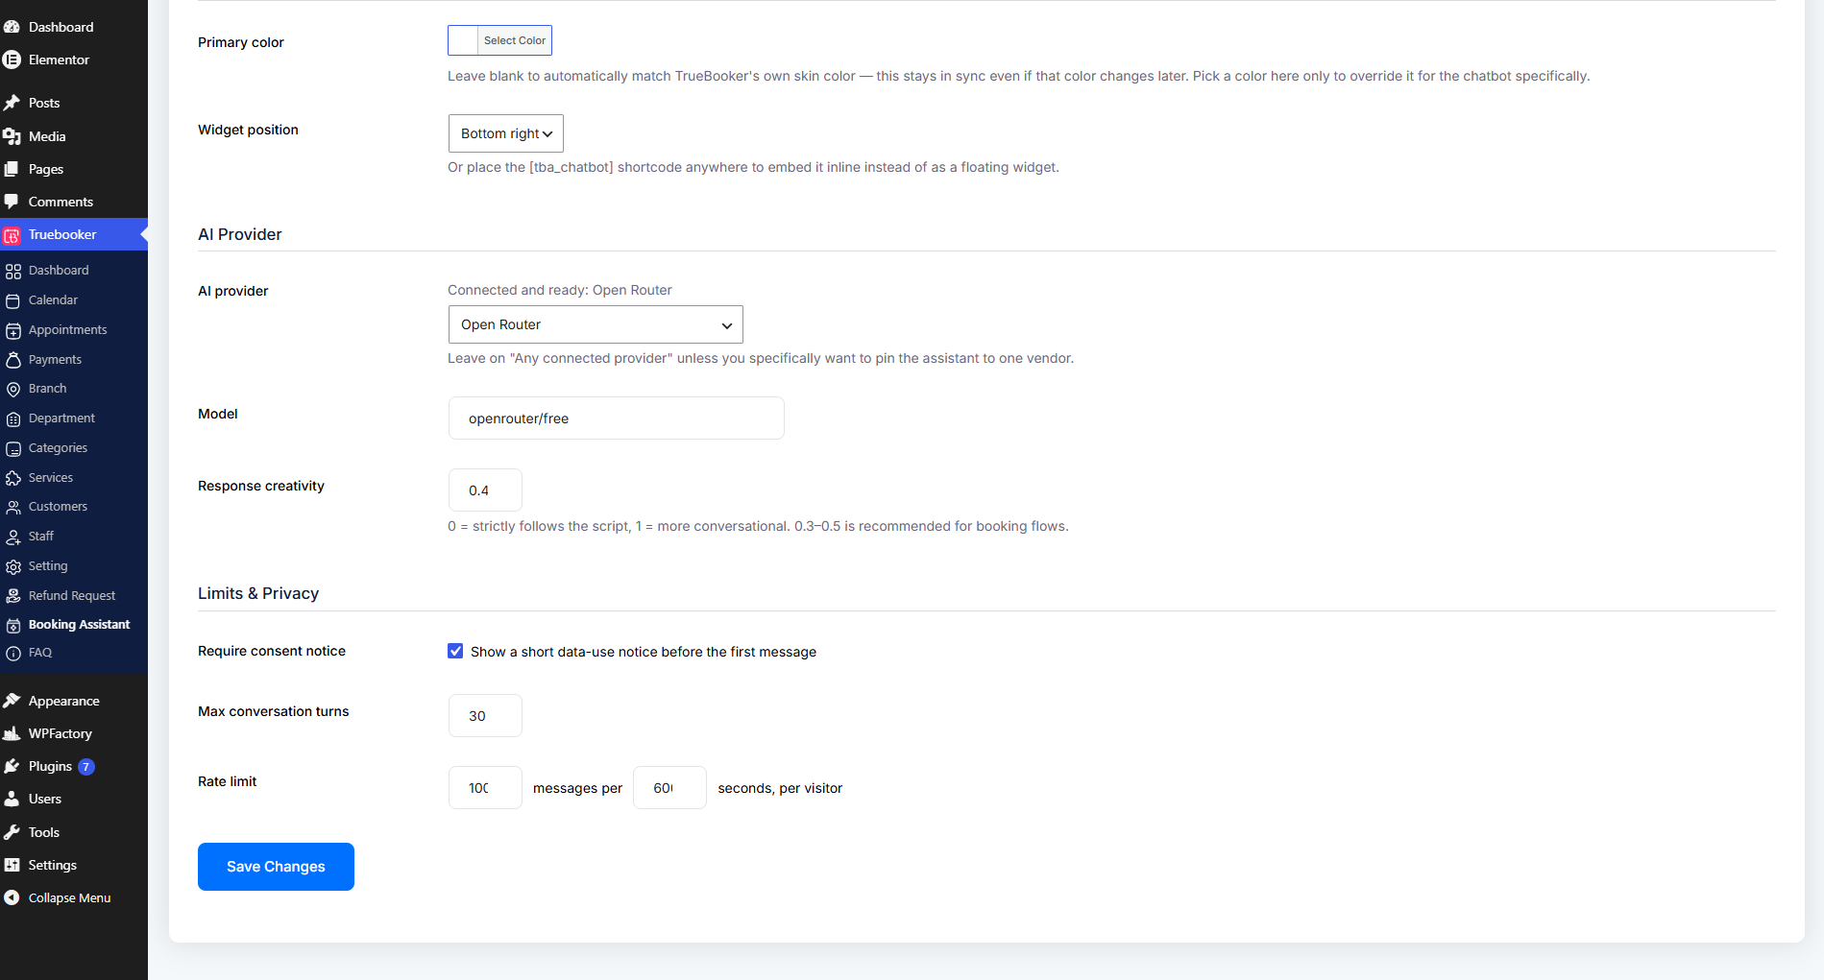
Task: Click the FAQ info icon
Action: (x=13, y=653)
